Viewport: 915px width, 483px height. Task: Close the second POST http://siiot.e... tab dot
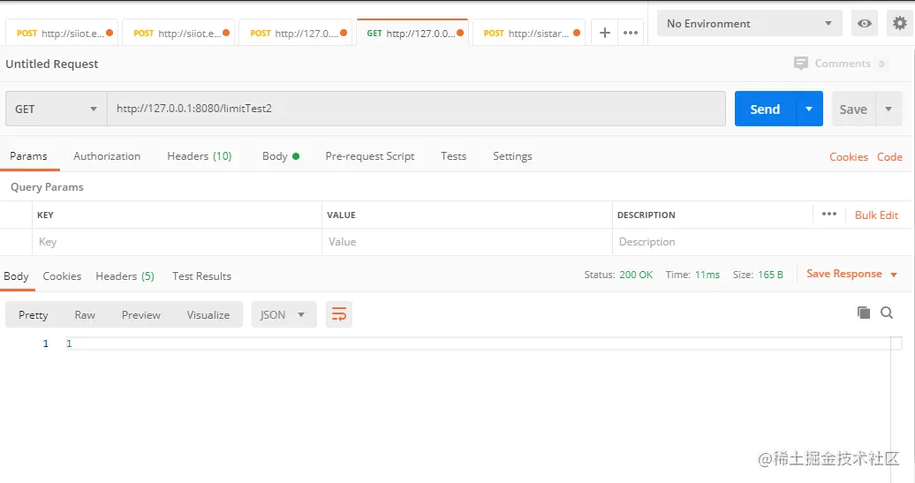click(226, 33)
